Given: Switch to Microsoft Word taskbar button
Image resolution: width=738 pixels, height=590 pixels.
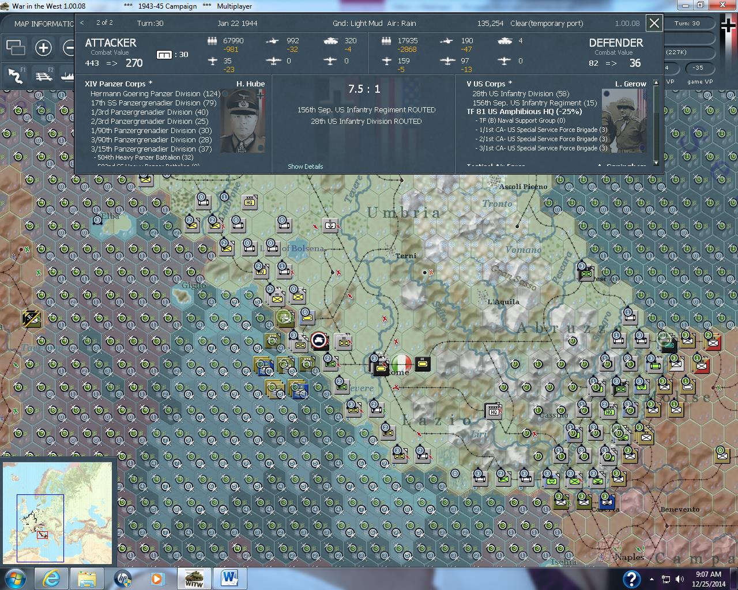Looking at the screenshot, I should pyautogui.click(x=229, y=578).
